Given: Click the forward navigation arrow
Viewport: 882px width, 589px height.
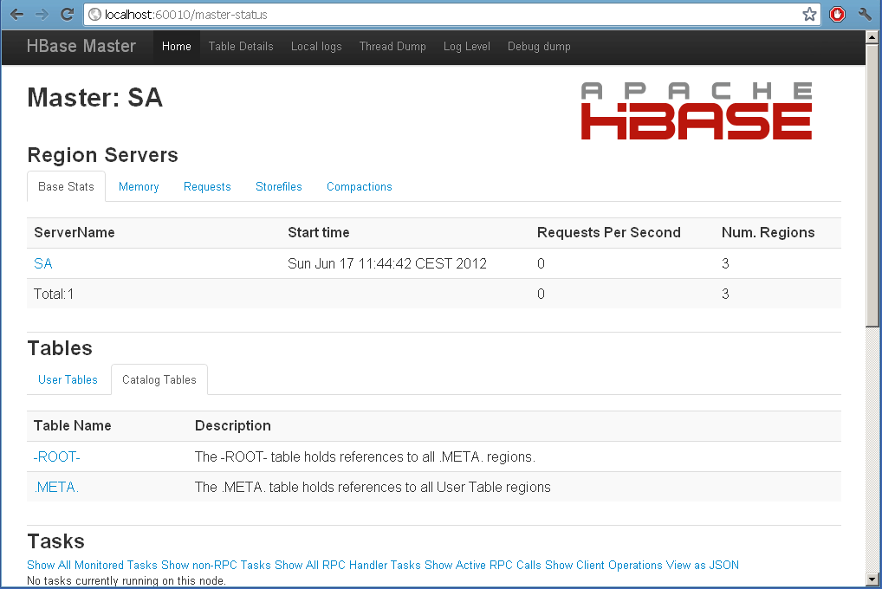Looking at the screenshot, I should (39, 14).
